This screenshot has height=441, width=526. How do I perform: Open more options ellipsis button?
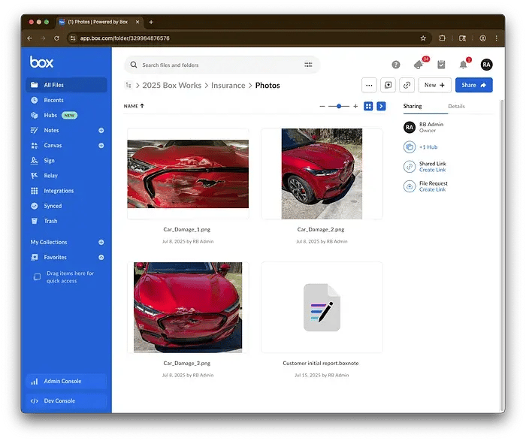coord(369,85)
